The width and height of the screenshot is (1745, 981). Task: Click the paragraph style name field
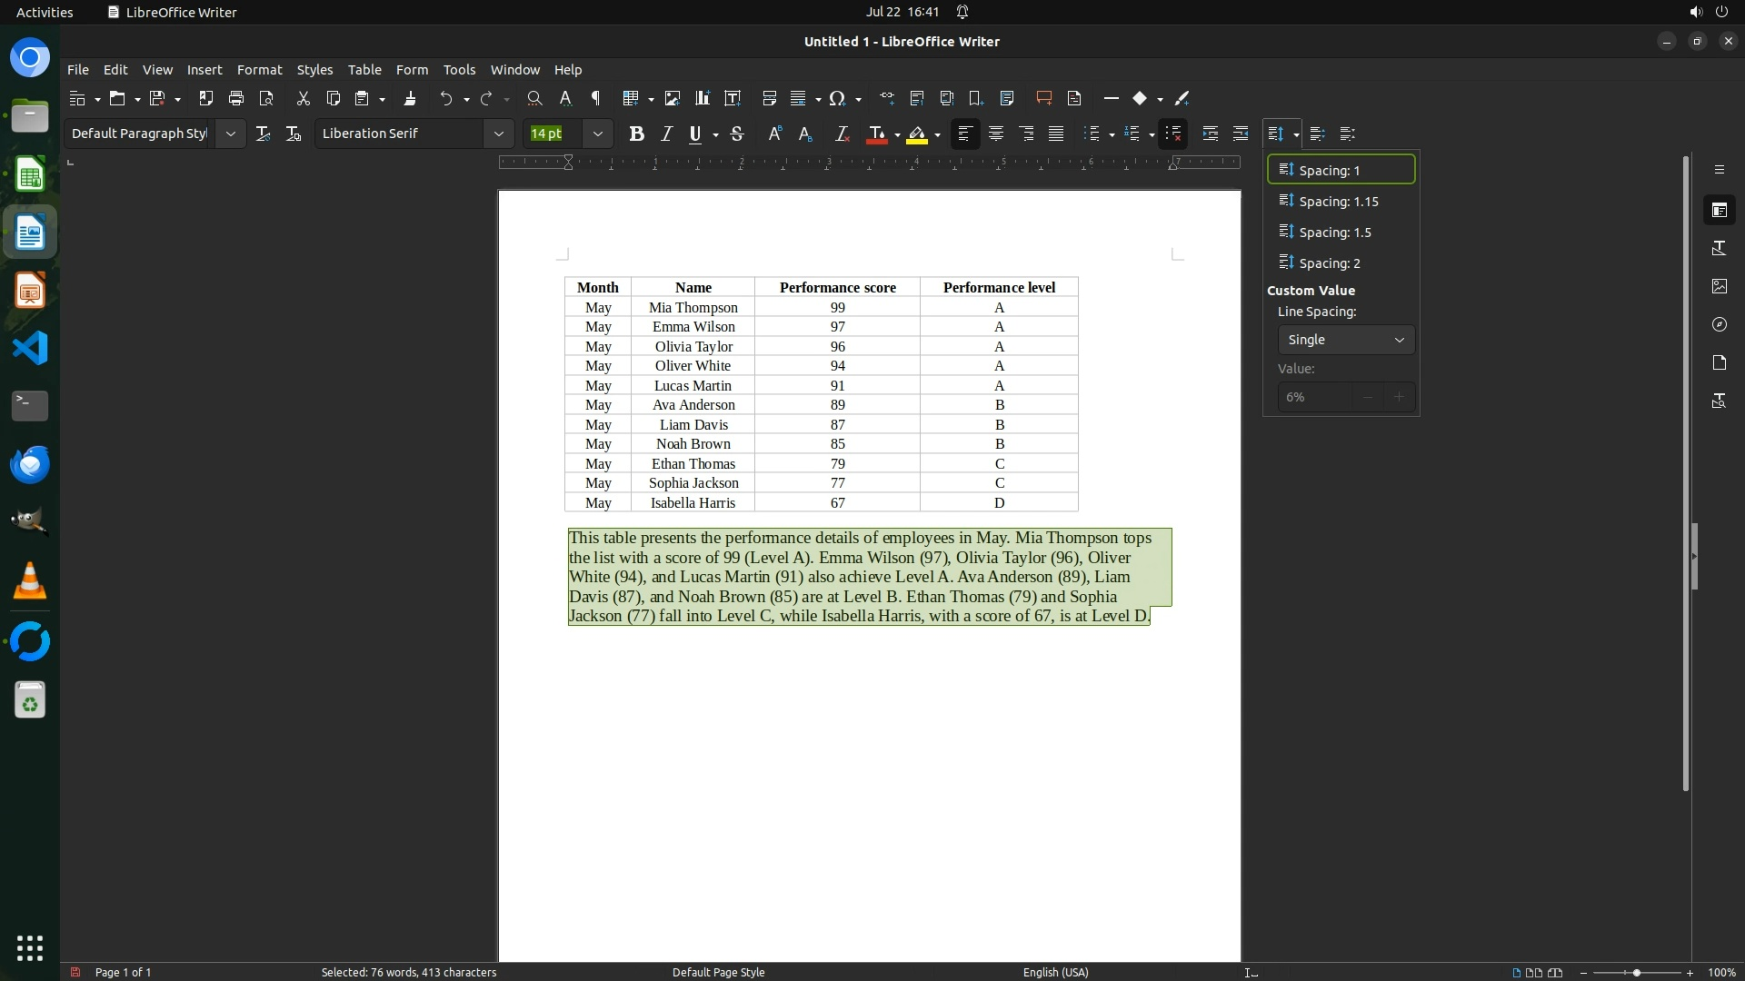139,134
